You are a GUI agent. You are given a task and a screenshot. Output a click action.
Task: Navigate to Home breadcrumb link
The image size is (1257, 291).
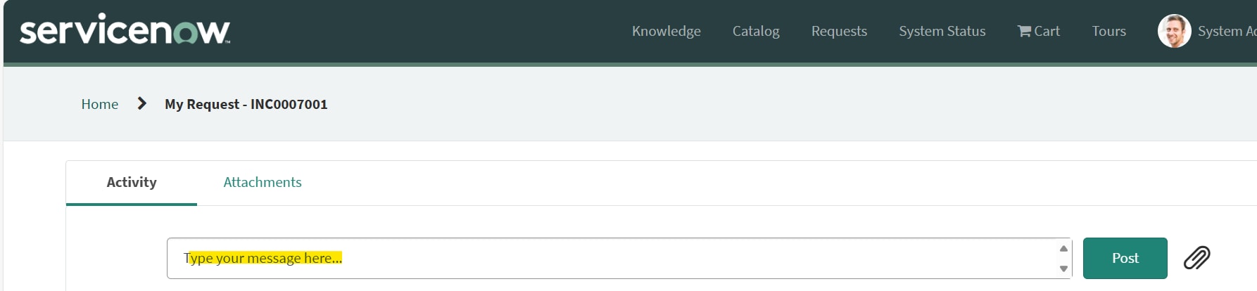99,104
